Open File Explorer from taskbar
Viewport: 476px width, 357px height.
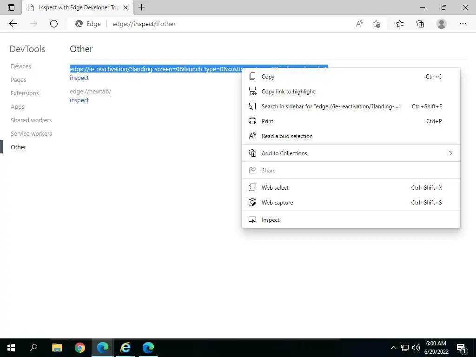(57, 348)
